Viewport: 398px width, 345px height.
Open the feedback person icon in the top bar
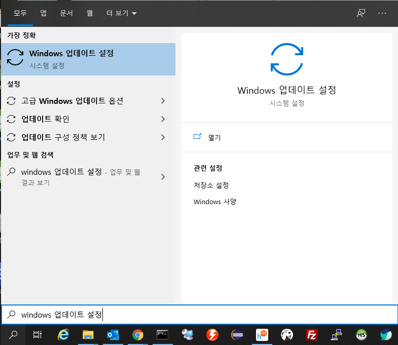[360, 13]
